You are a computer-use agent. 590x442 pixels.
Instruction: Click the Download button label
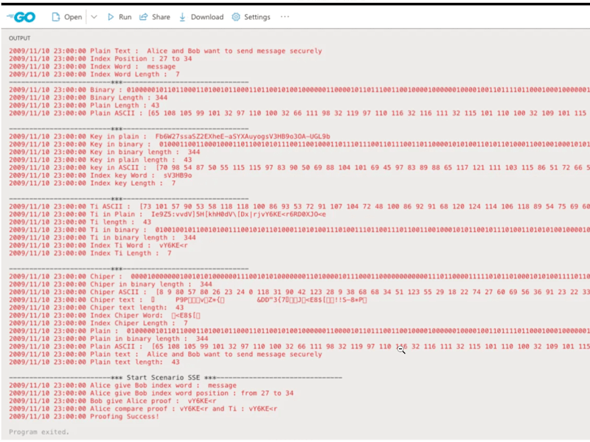tap(207, 17)
